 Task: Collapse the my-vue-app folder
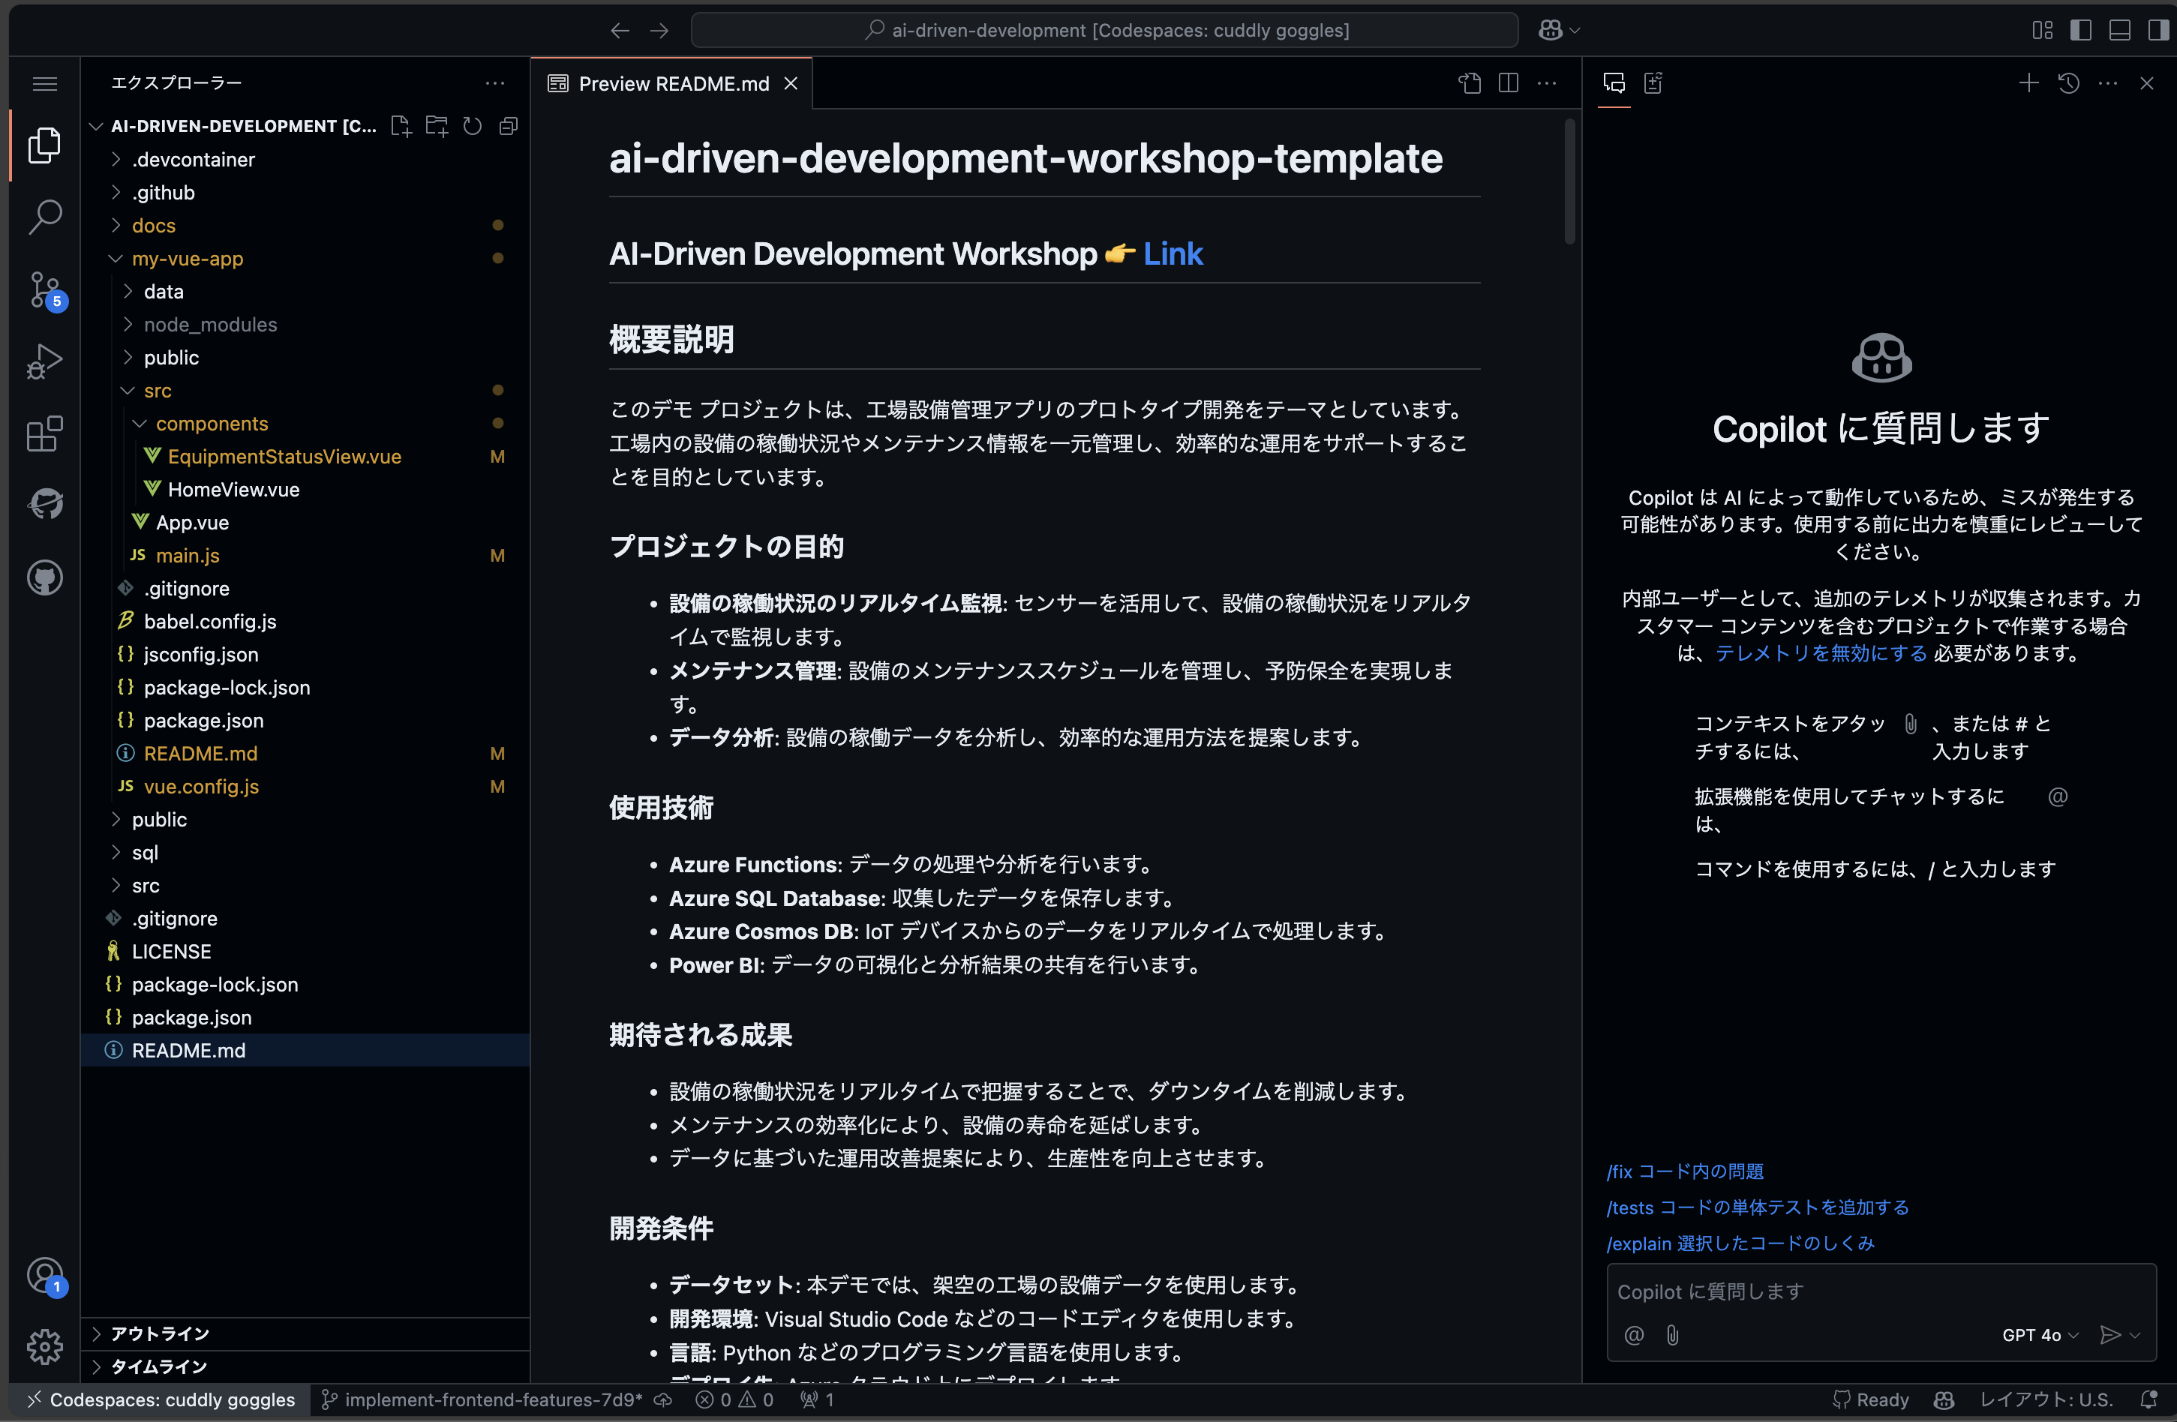coord(305,258)
